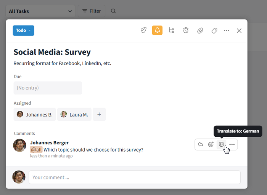
Task: Add emoji reaction to the comment
Action: [211, 144]
